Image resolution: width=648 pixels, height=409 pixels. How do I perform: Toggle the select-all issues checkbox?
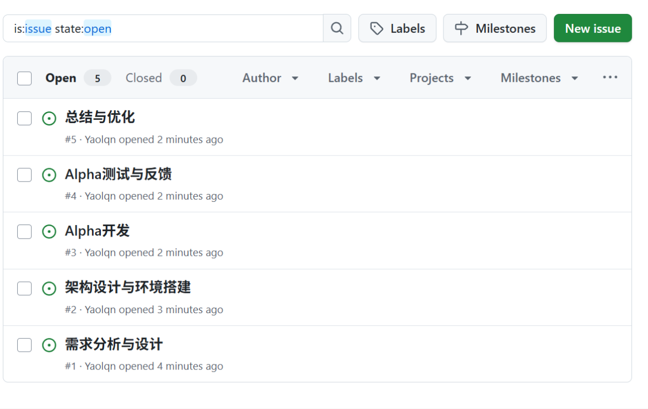point(25,78)
